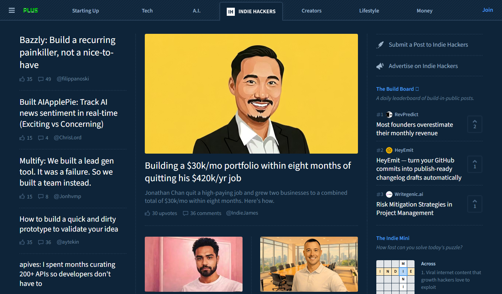Click the megaphone Advertise icon
This screenshot has height=294, width=502.
(380, 66)
